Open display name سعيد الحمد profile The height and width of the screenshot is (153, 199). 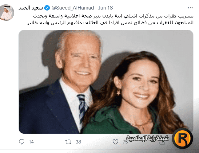30,8
